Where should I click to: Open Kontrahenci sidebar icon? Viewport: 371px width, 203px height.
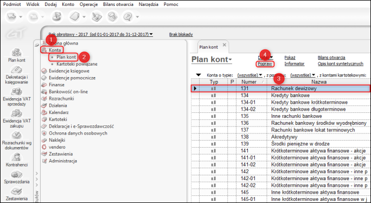coord(17,160)
